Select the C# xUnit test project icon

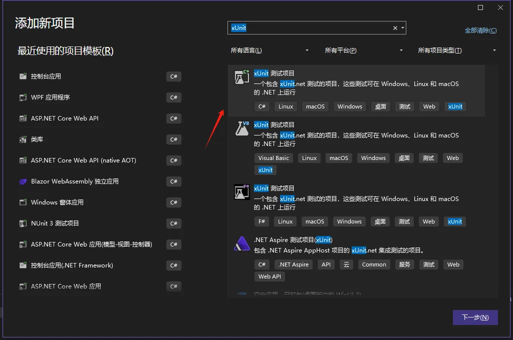pos(242,77)
